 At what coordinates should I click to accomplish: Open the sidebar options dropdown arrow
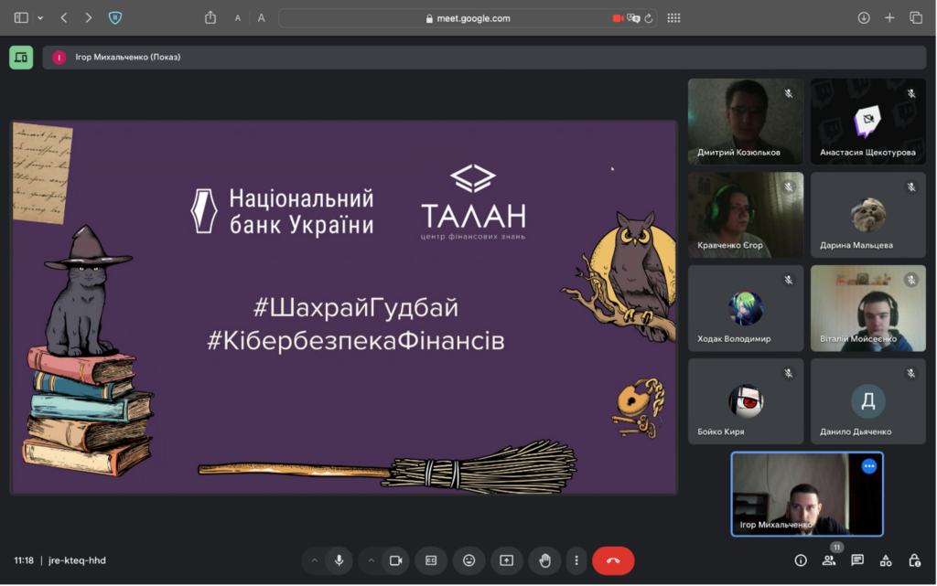pos(40,18)
